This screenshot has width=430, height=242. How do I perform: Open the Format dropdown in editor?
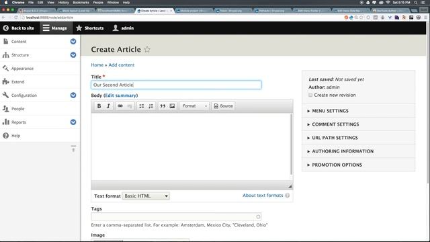tap(194, 106)
